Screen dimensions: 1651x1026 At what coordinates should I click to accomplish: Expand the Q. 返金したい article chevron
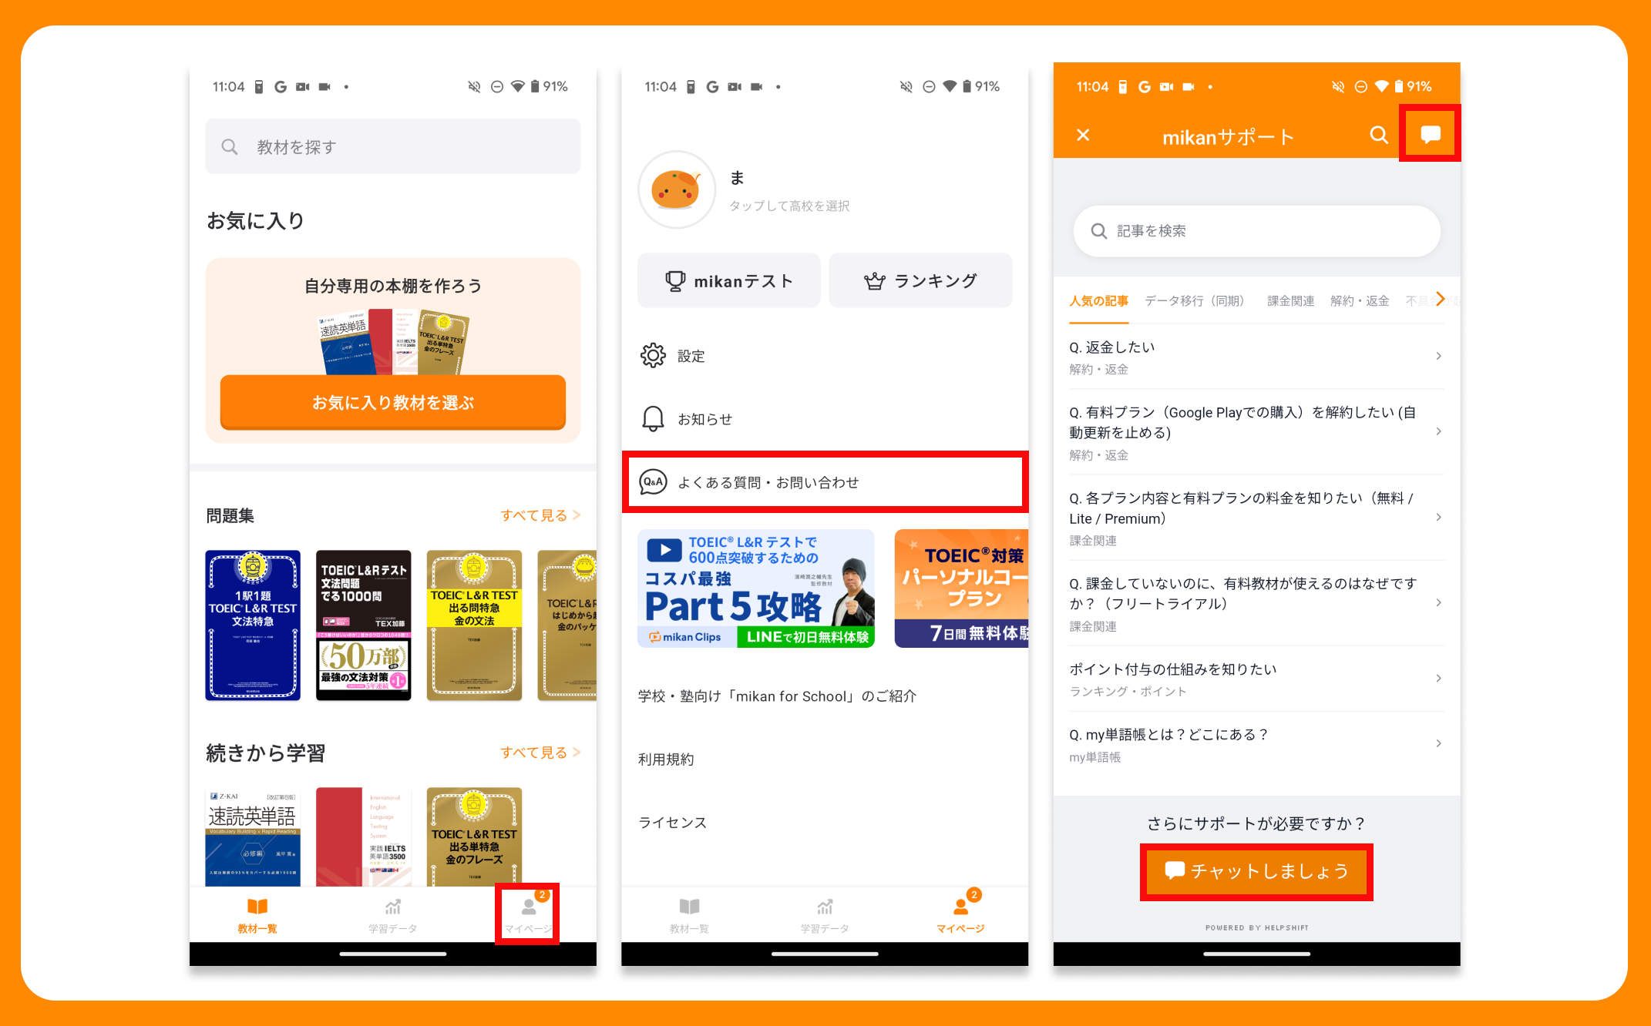[x=1438, y=356]
